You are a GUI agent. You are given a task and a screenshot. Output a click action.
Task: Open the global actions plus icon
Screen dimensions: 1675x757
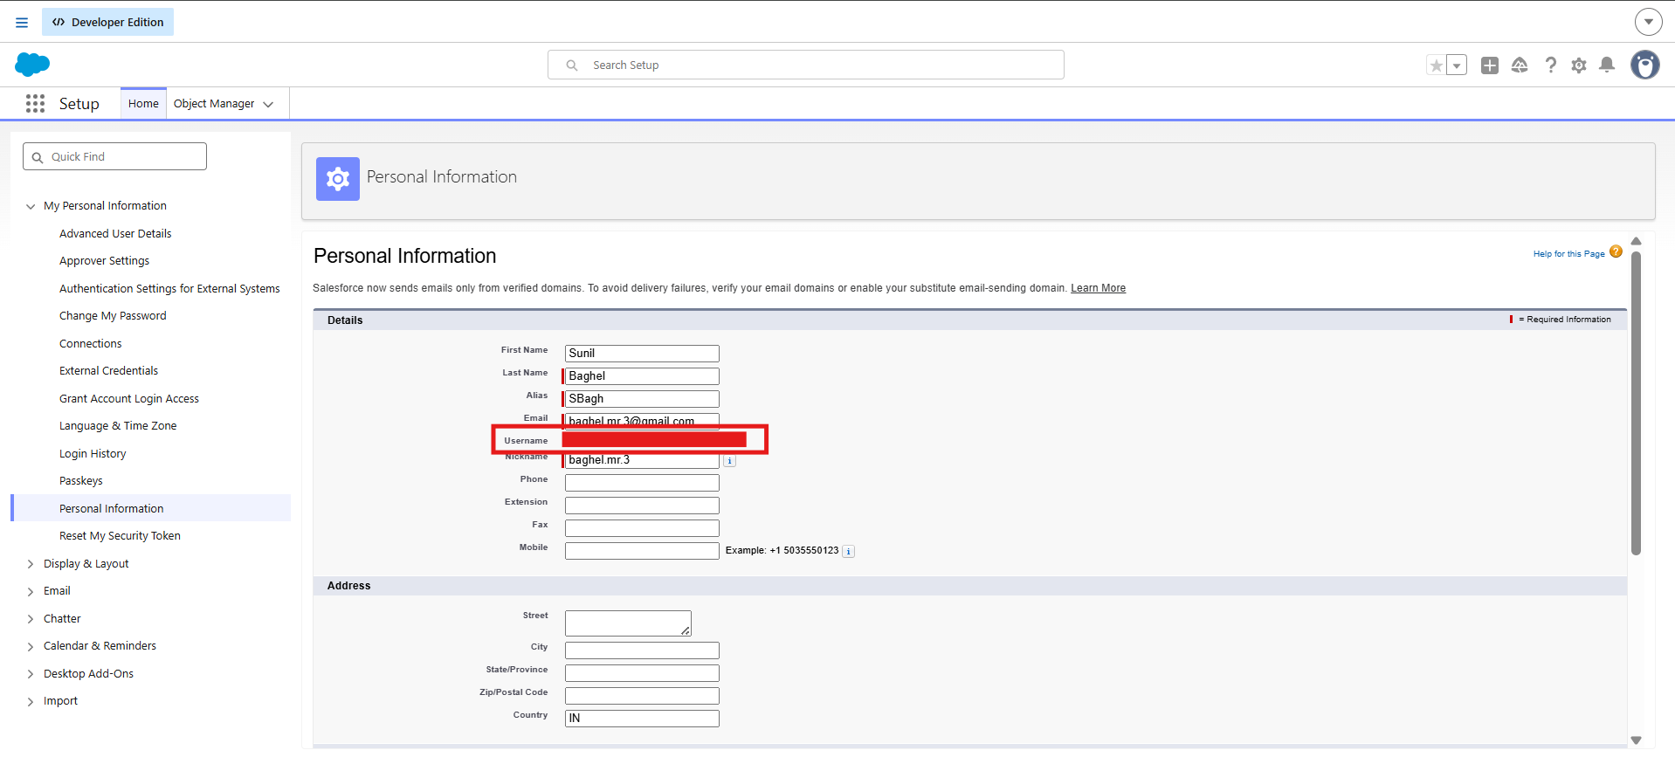pyautogui.click(x=1490, y=65)
